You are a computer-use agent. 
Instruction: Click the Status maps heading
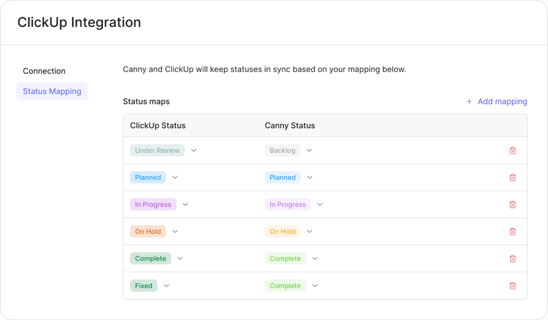pyautogui.click(x=146, y=101)
